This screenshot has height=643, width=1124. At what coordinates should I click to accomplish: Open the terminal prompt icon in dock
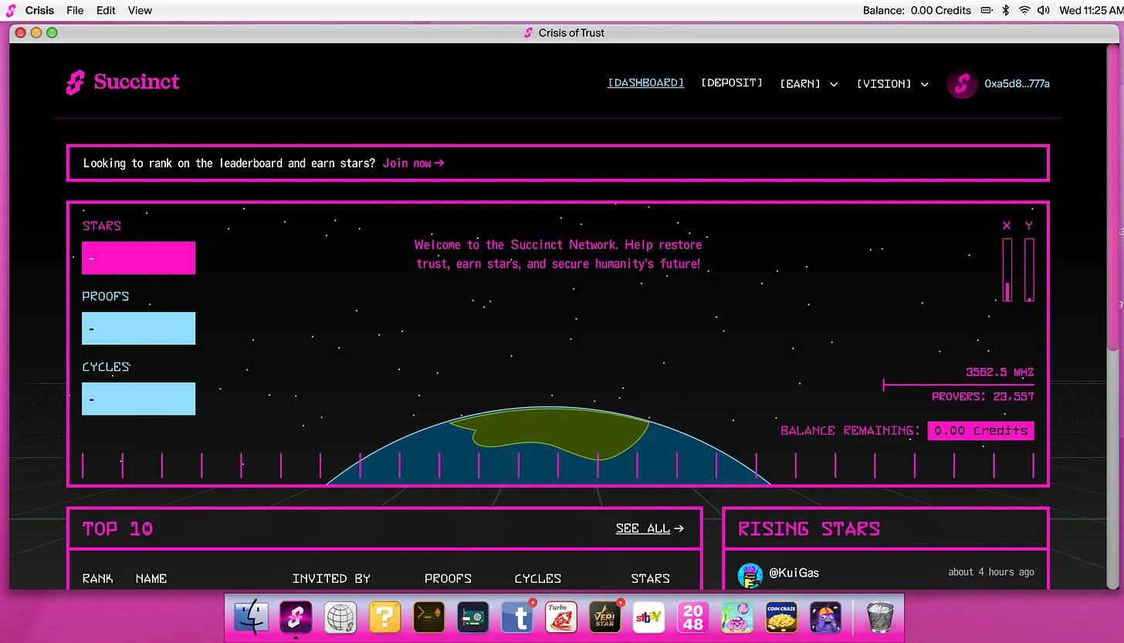click(428, 618)
